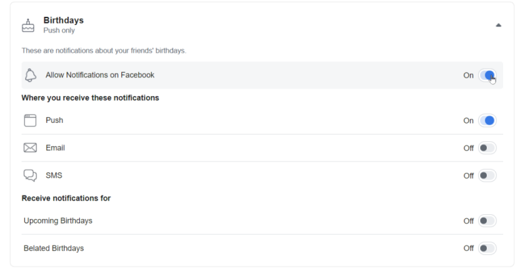
Task: Click the Birthdays section heading
Action: point(64,20)
